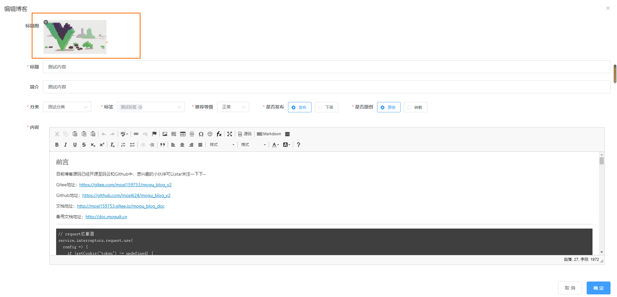Image resolution: width=617 pixels, height=297 pixels.
Task: Toggle strikethrough formatting
Action: click(x=84, y=145)
